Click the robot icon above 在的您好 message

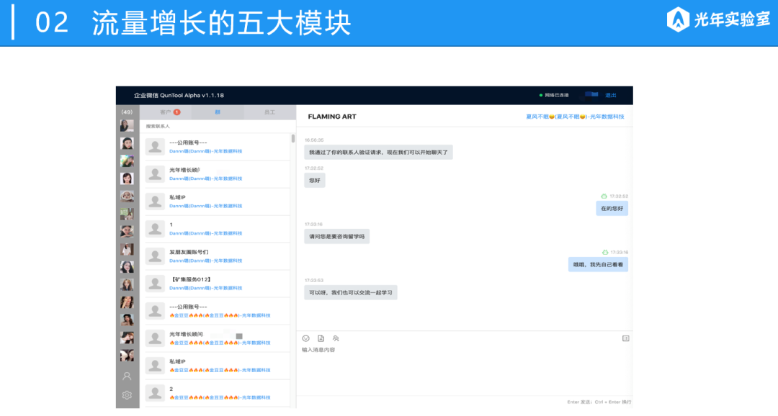click(x=604, y=196)
